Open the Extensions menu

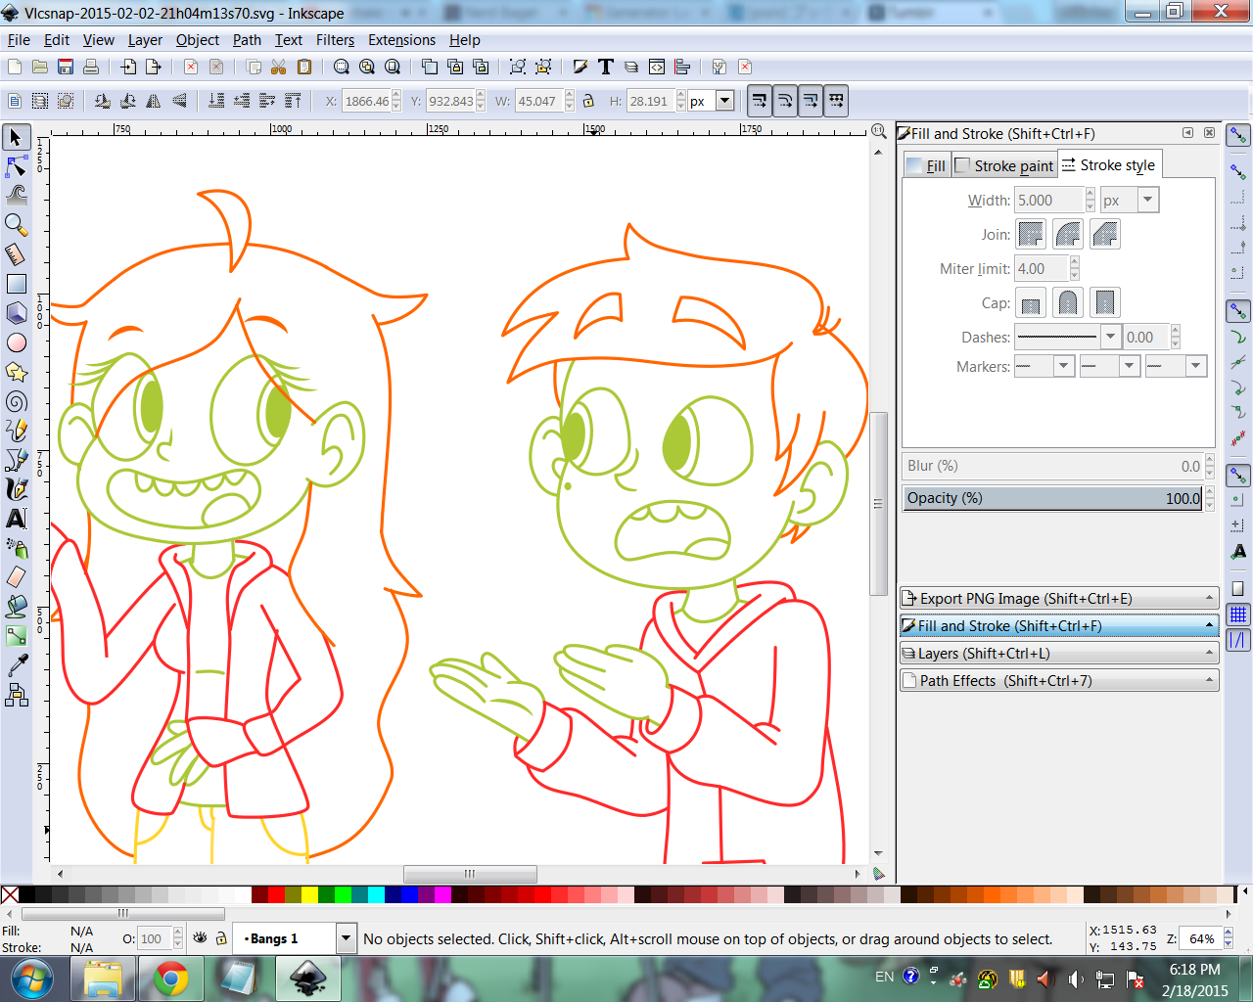point(401,40)
